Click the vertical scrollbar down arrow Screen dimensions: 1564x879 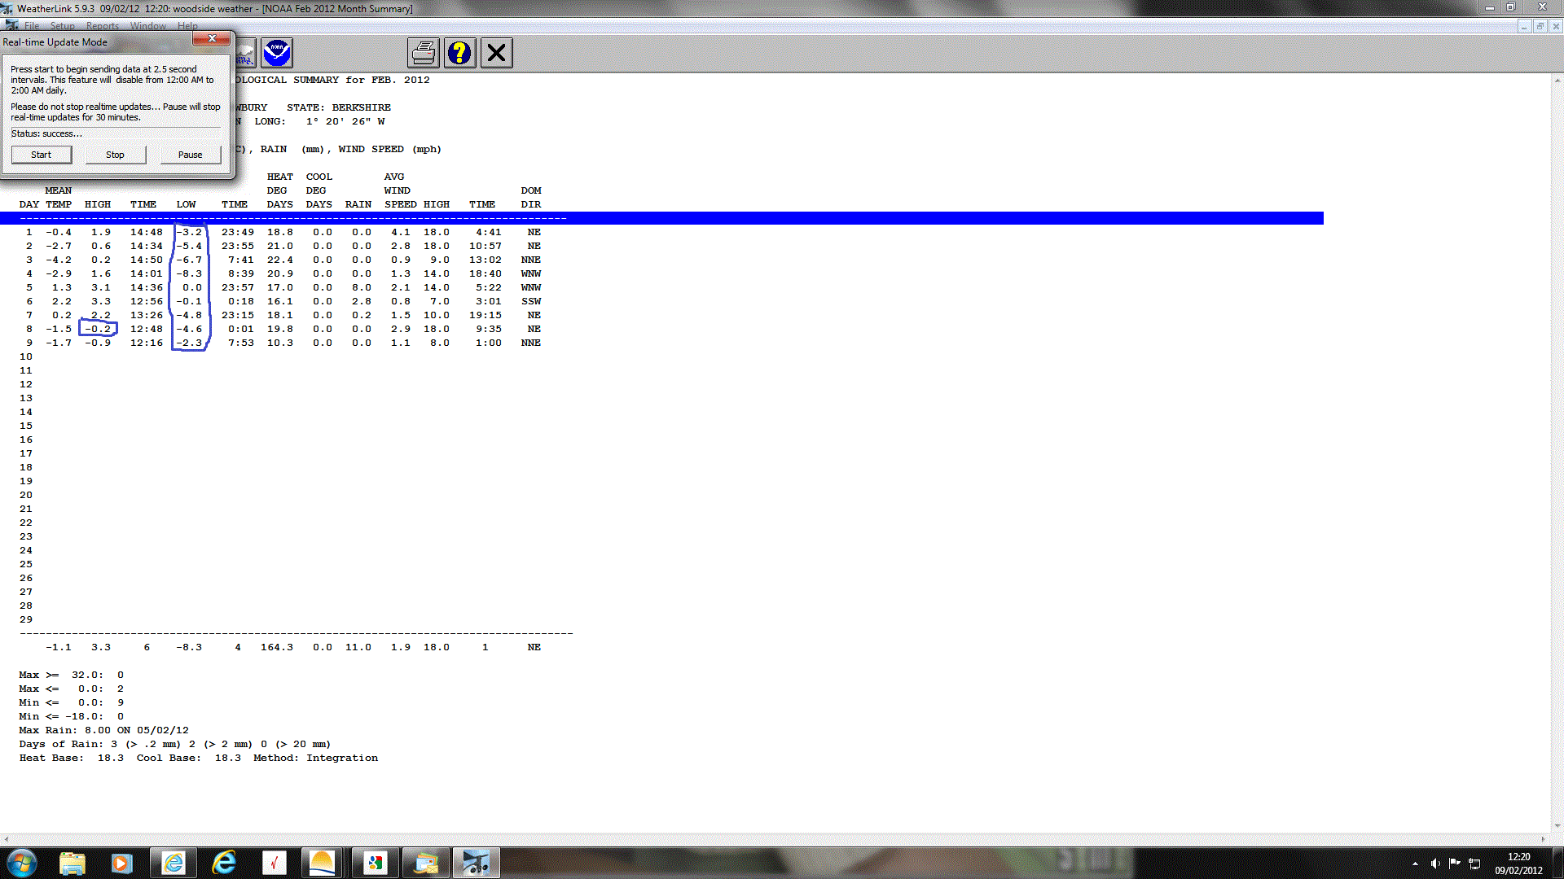(1557, 825)
